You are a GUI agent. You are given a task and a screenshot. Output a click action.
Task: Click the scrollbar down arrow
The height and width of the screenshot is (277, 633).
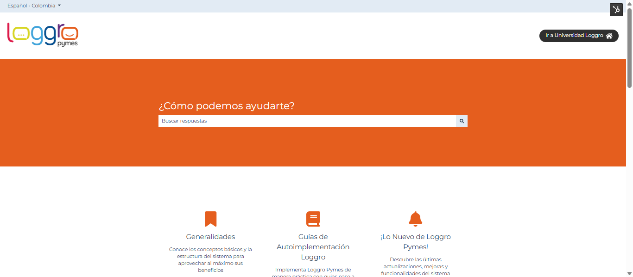click(629, 274)
